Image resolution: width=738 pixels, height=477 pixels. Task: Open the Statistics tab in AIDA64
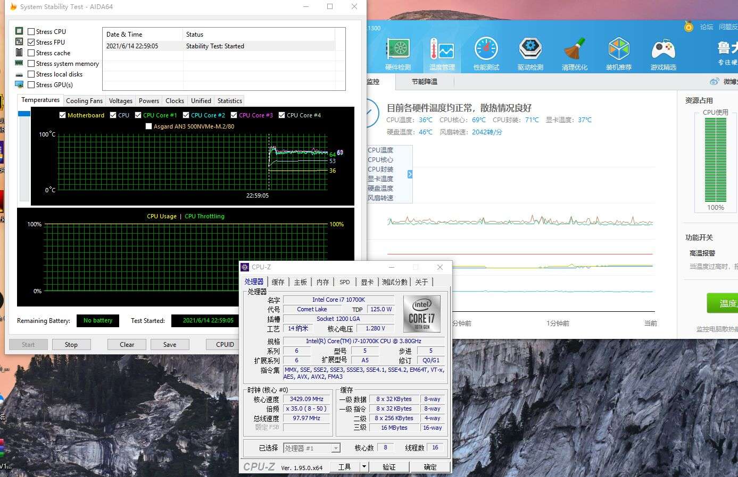pyautogui.click(x=230, y=100)
